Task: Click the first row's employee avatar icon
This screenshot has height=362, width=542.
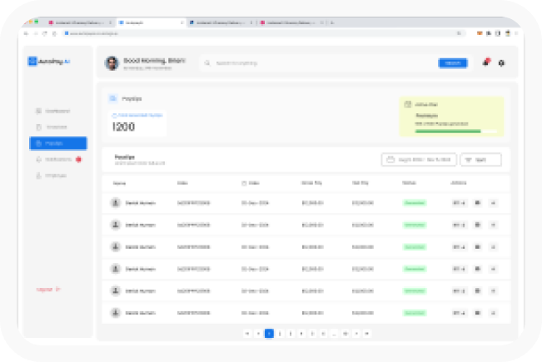Action: point(115,202)
